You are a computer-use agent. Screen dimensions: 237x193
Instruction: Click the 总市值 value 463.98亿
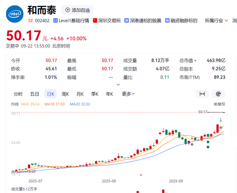click(216, 60)
